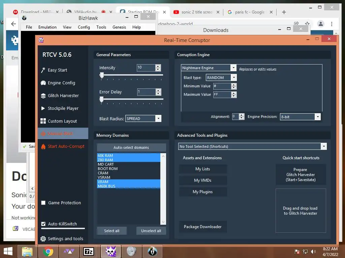Image resolution: width=345 pixels, height=258 pixels.
Task: Open BizHawk View menu
Action: pyautogui.click(x=67, y=27)
